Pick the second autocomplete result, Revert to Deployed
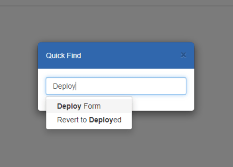The width and height of the screenshot is (233, 167). coord(89,120)
